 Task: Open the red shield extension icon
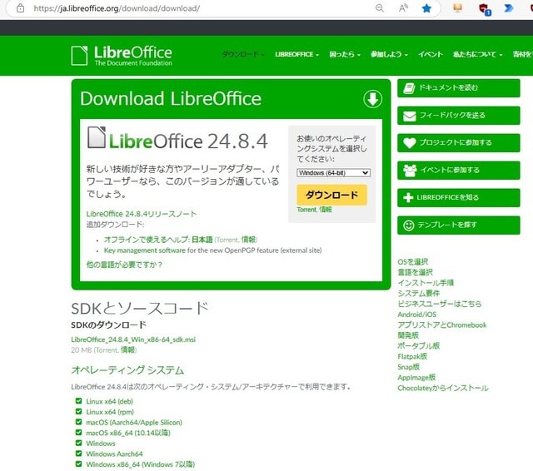484,9
